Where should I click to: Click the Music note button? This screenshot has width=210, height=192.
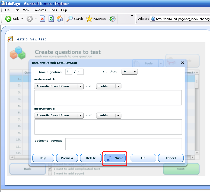coord(115,158)
